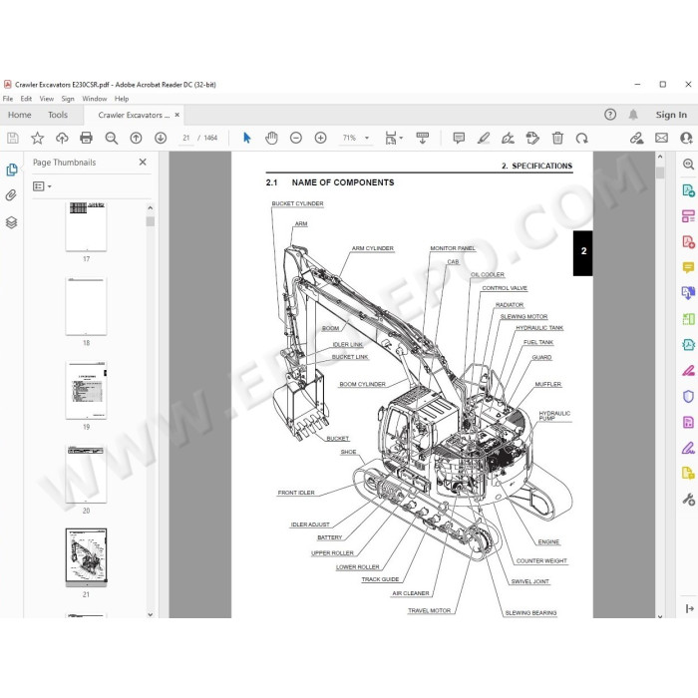698x698 pixels.
Task: Open the Sign document tool
Action: coord(508,138)
